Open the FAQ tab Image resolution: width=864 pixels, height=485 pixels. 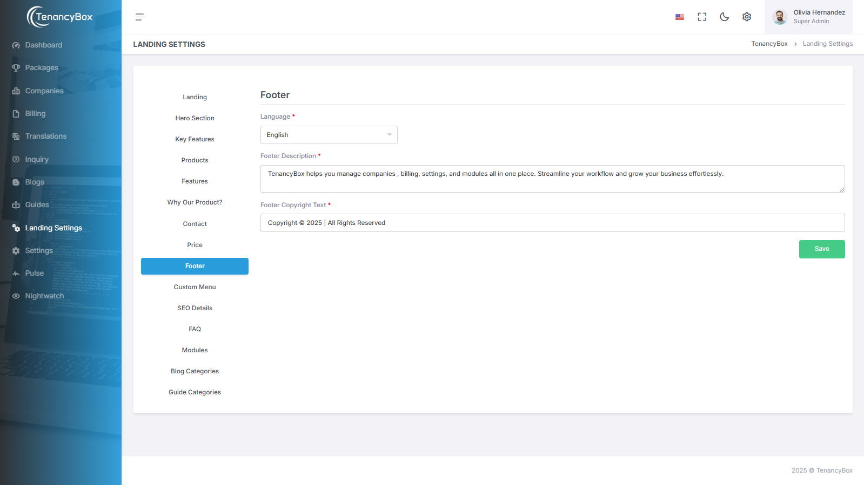pos(195,329)
